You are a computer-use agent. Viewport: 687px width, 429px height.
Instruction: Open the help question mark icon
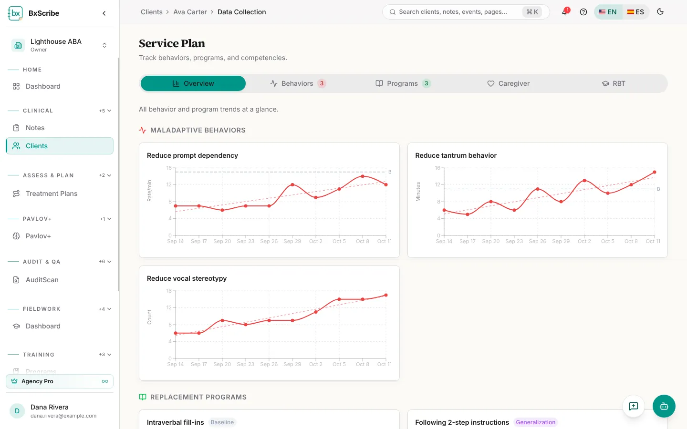click(x=583, y=12)
